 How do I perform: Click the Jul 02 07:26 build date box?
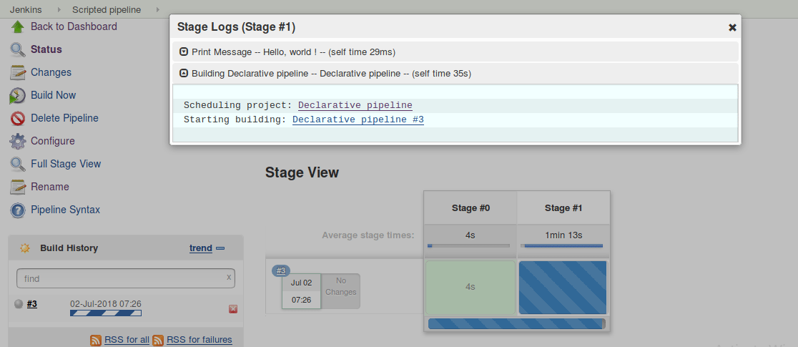[x=301, y=291]
